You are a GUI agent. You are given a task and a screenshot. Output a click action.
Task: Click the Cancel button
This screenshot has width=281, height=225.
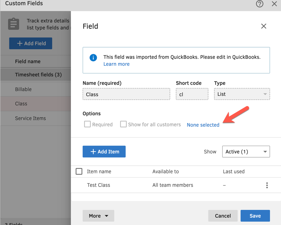tap(223, 216)
